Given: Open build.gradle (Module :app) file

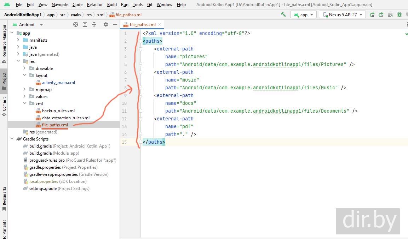Looking at the screenshot, I should point(40,153).
